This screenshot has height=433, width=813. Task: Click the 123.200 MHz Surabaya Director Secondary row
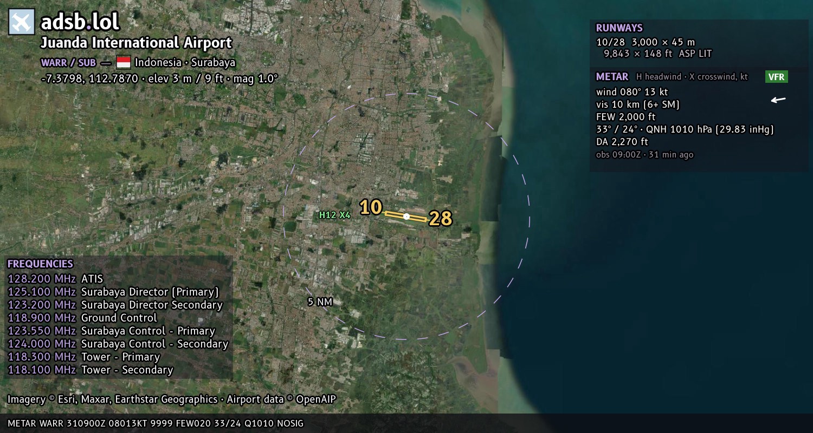[115, 305]
